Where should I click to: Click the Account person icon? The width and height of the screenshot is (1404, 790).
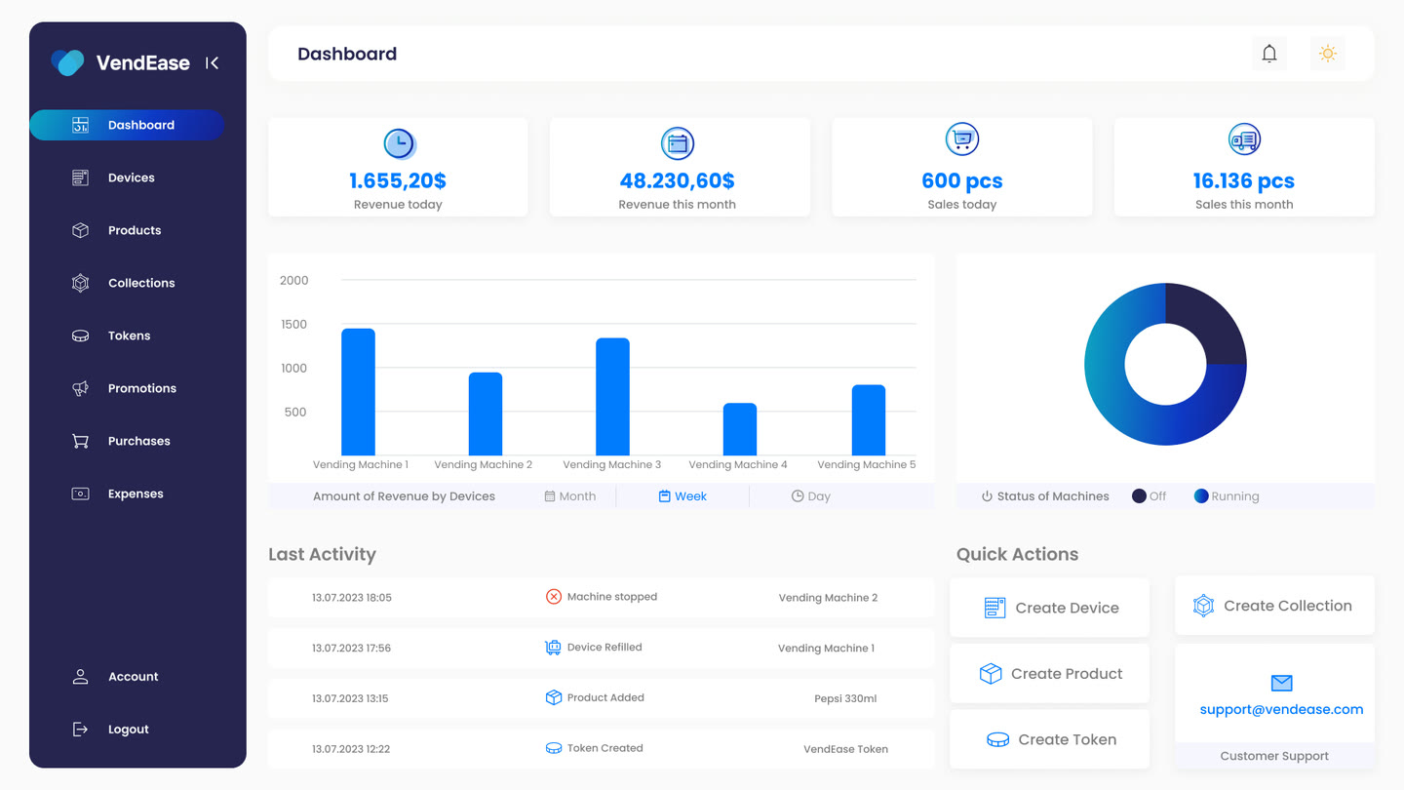[x=81, y=677]
